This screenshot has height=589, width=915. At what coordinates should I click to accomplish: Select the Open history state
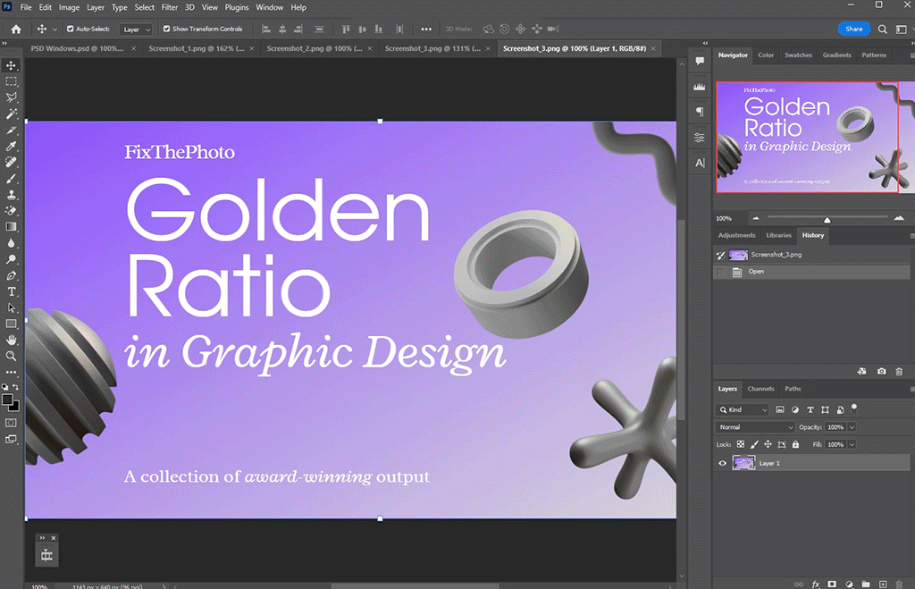757,272
